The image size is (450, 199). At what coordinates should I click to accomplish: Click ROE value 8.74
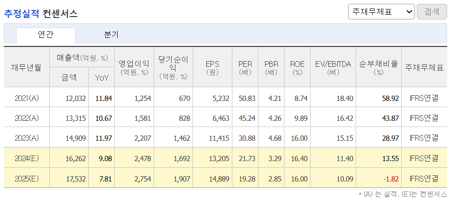[x=301, y=99]
